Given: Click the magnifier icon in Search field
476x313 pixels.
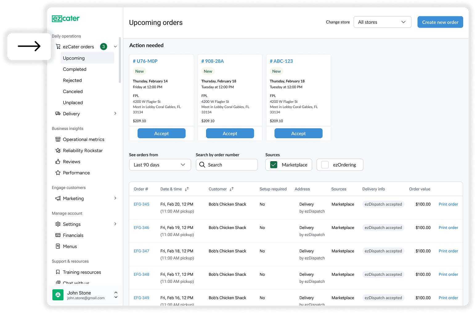Looking at the screenshot, I should 202,165.
